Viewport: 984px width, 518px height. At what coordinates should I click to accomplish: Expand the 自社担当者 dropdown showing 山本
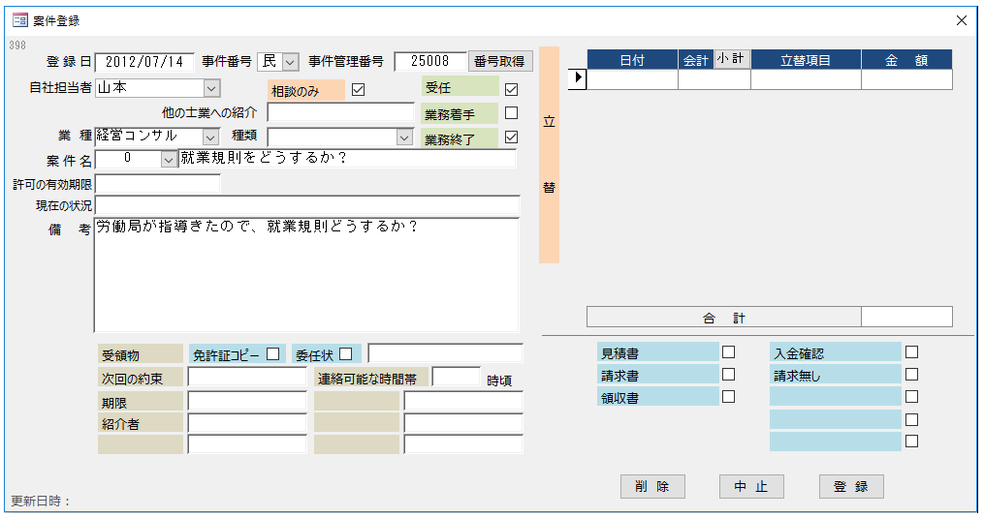coord(211,88)
